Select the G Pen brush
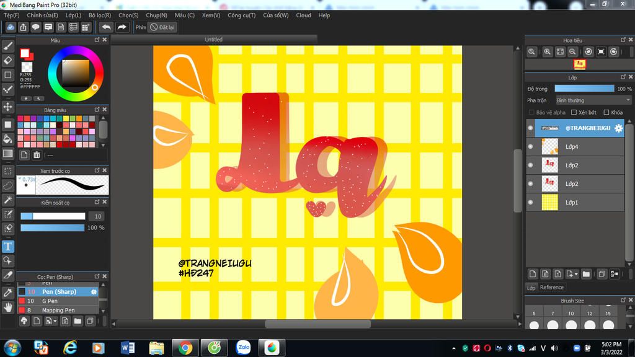Screen dimensions: 635x357 click(58, 301)
